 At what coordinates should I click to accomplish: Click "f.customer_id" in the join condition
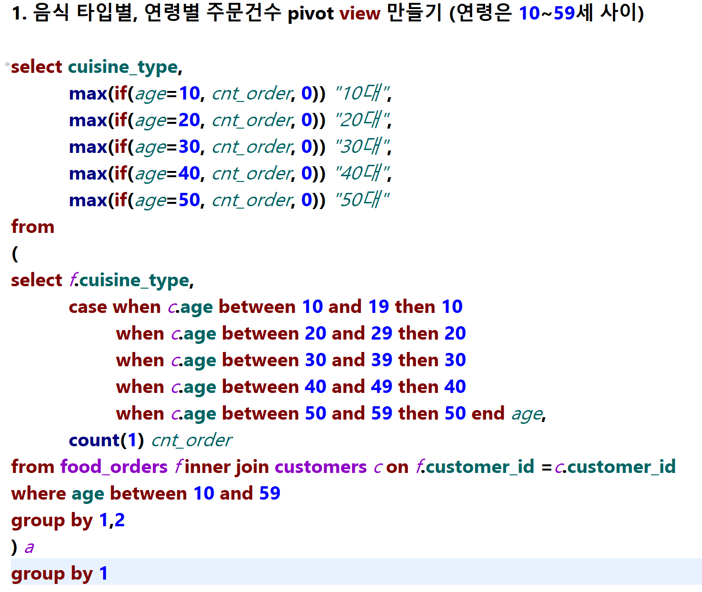tap(475, 467)
